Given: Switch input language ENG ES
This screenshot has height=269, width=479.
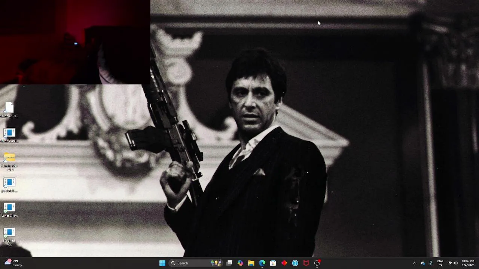Looking at the screenshot, I should [440, 263].
